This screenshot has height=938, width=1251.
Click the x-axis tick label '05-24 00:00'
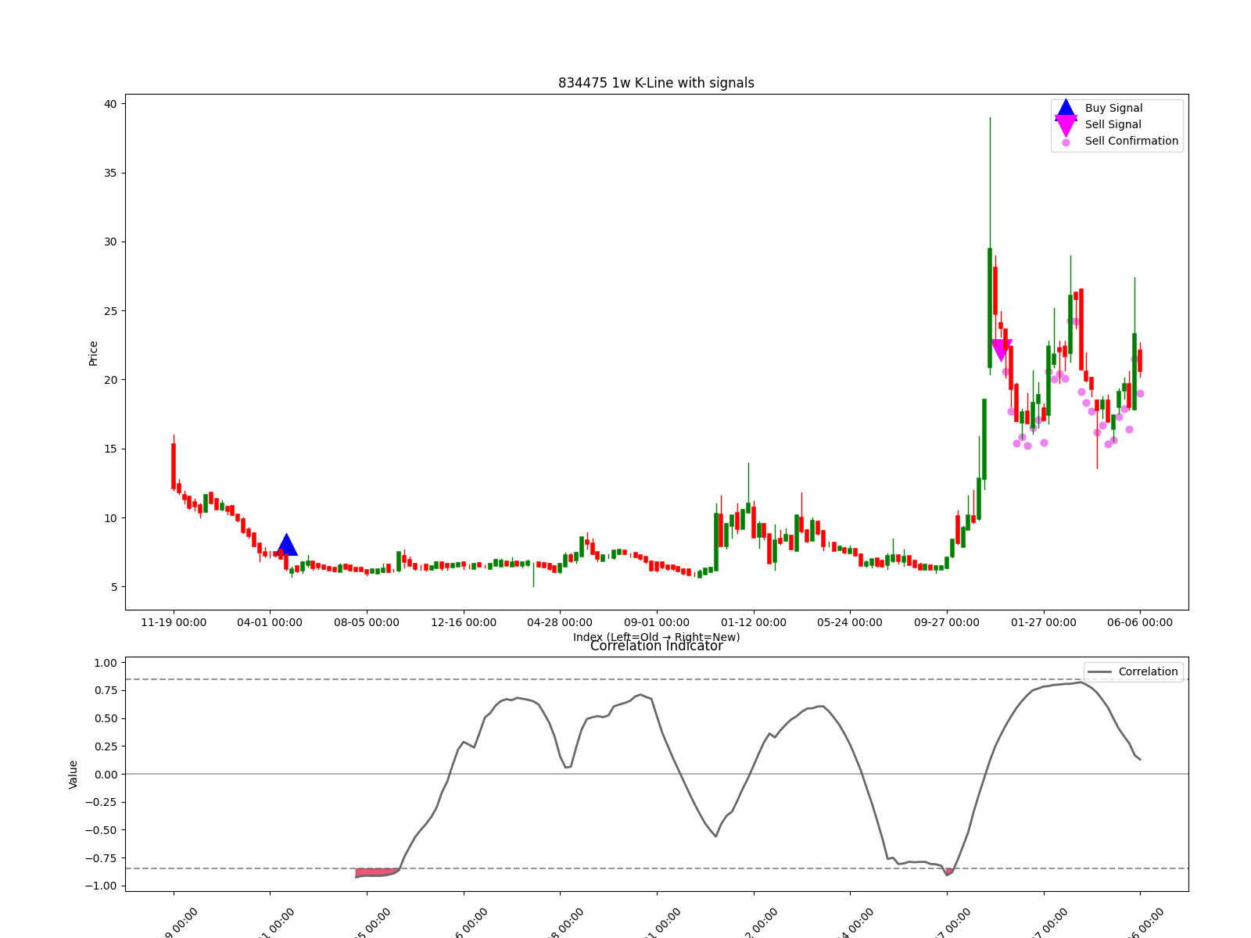coord(850,623)
